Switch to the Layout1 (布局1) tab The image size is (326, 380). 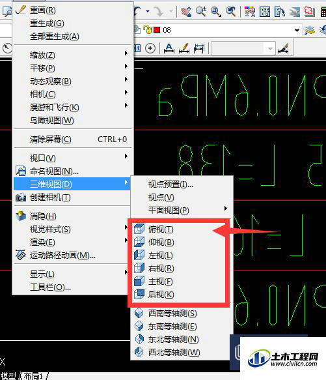[x=33, y=376]
